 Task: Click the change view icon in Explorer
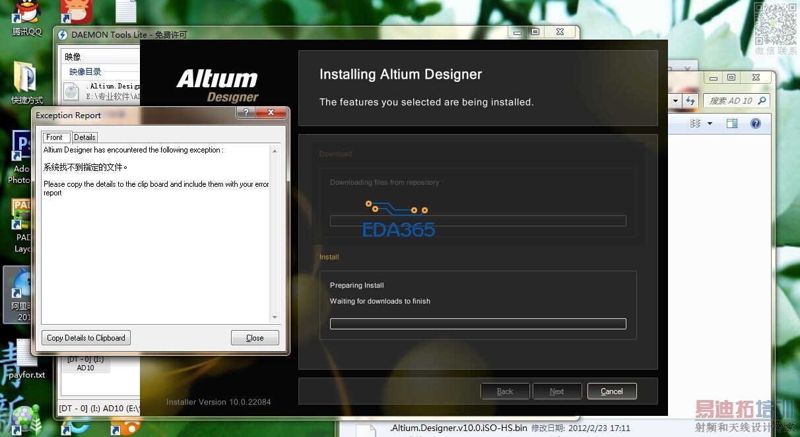pos(695,123)
